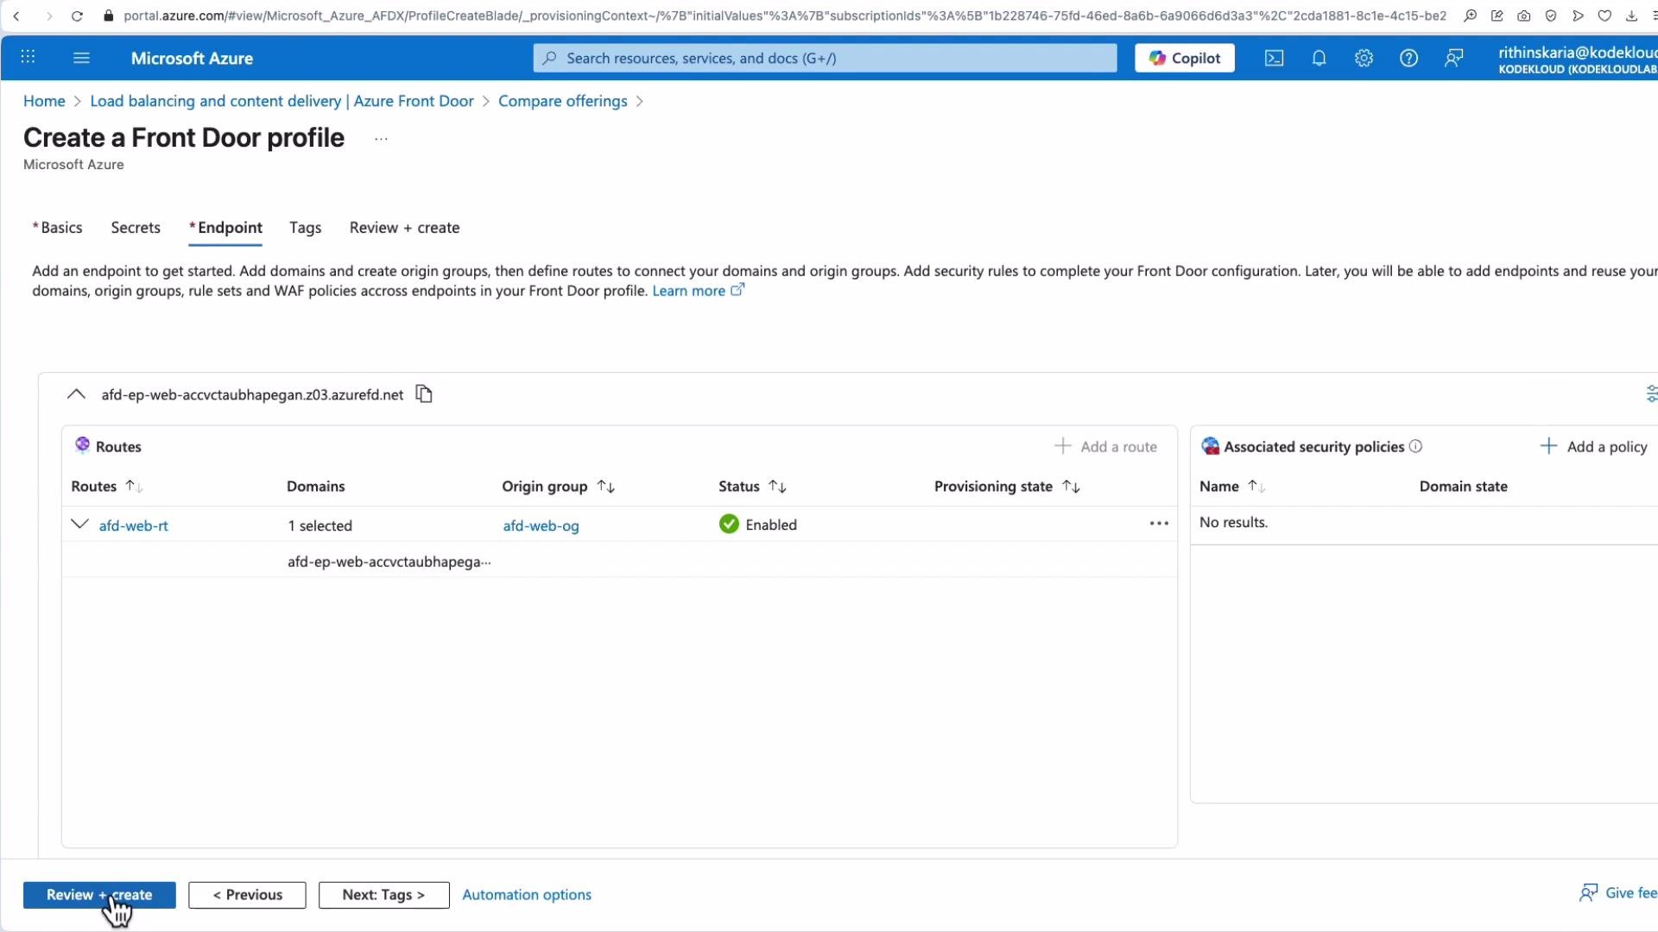Open Compare offerings breadcrumb
The width and height of the screenshot is (1658, 932).
click(x=563, y=101)
